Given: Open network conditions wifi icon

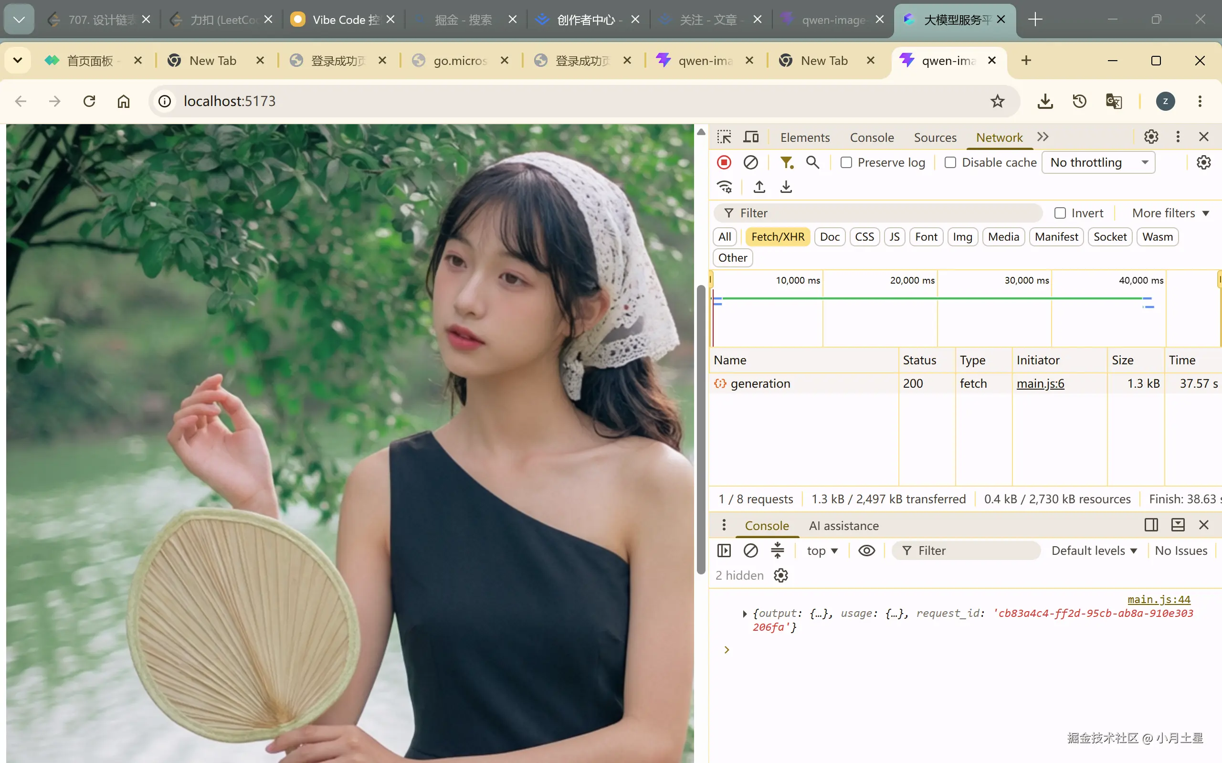Looking at the screenshot, I should [725, 187].
